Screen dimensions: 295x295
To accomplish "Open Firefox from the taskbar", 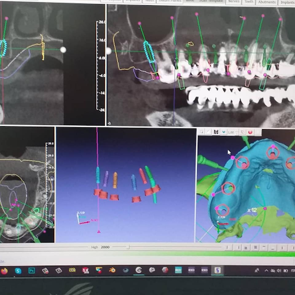I will 4,271.
